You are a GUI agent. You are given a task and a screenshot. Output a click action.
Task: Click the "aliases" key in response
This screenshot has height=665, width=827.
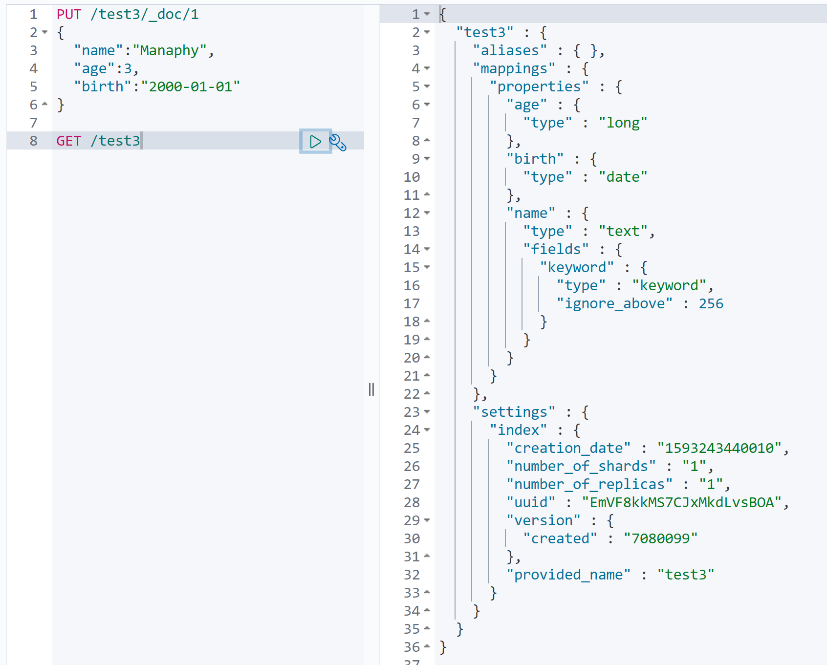click(510, 50)
